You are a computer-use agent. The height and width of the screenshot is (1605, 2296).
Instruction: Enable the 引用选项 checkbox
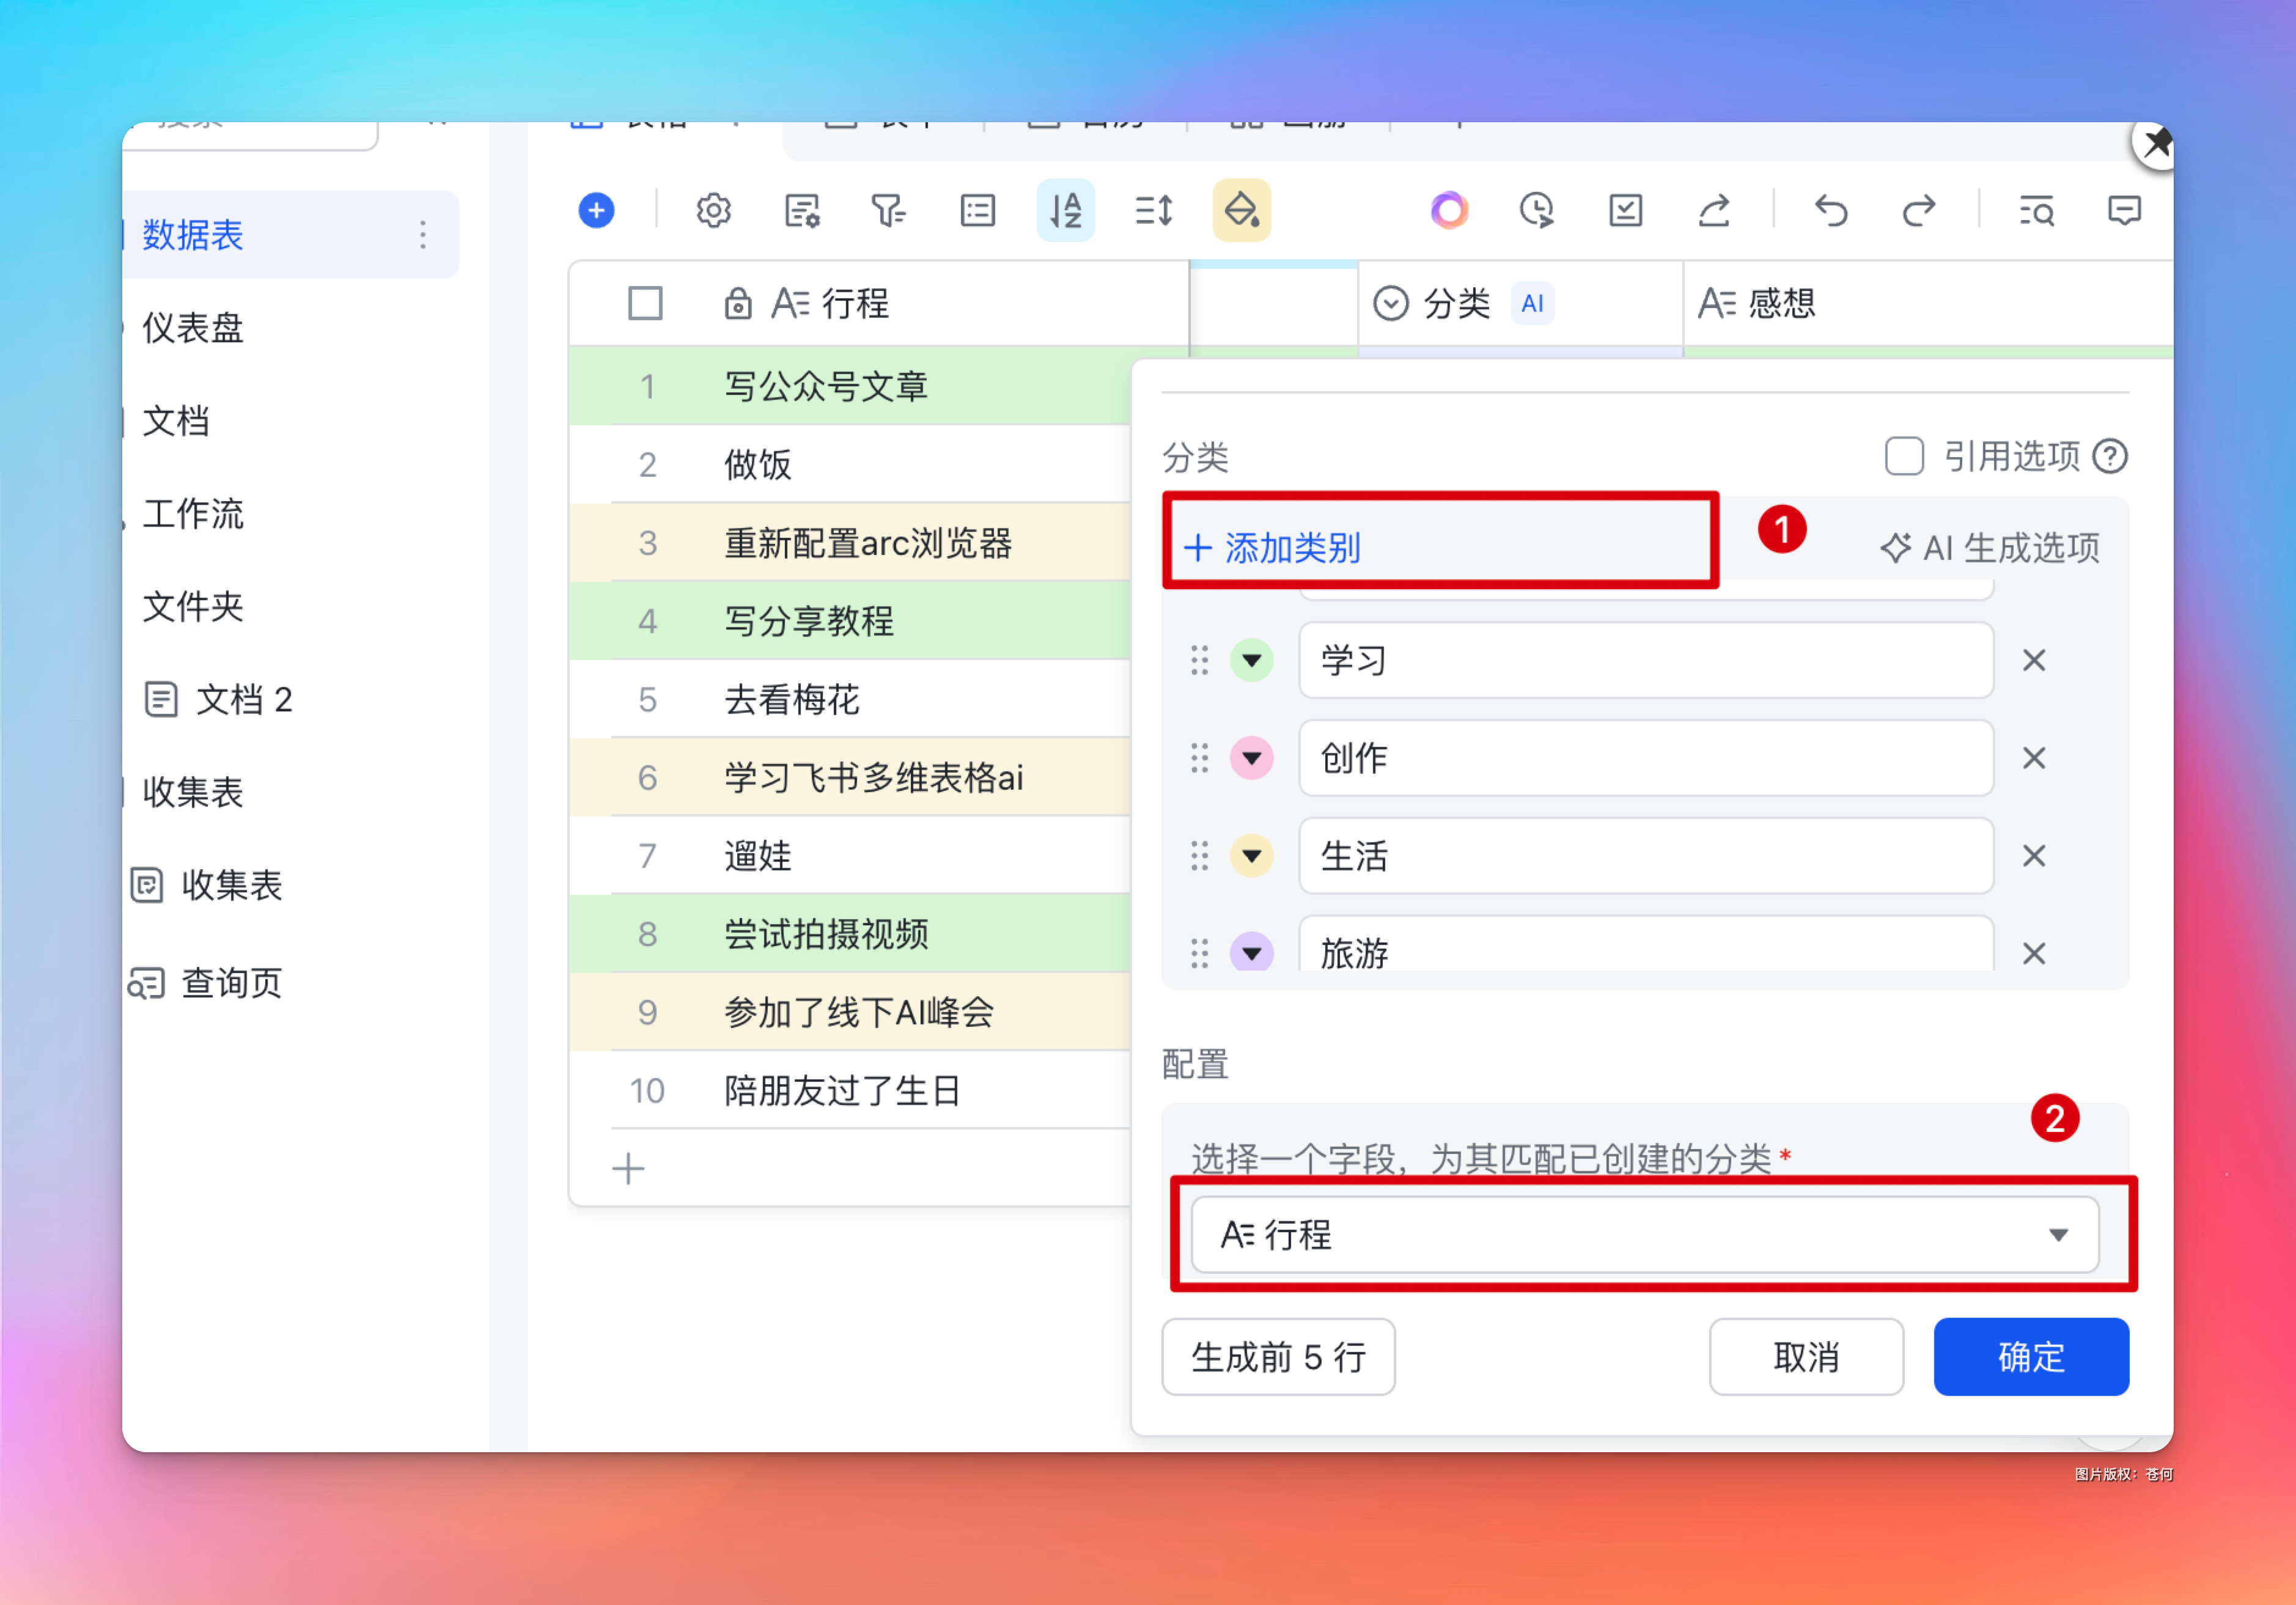1904,457
